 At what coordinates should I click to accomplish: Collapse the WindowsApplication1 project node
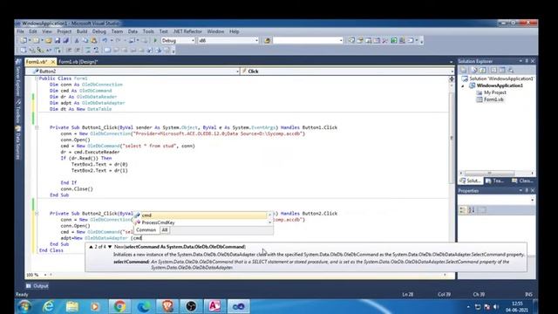click(x=463, y=85)
